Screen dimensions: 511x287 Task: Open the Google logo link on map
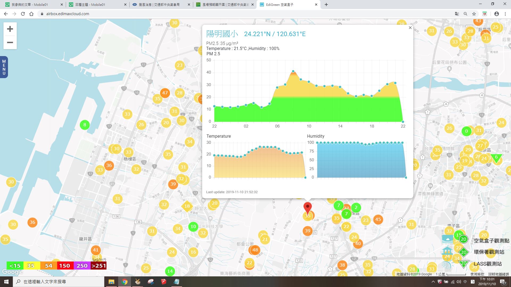point(12,272)
